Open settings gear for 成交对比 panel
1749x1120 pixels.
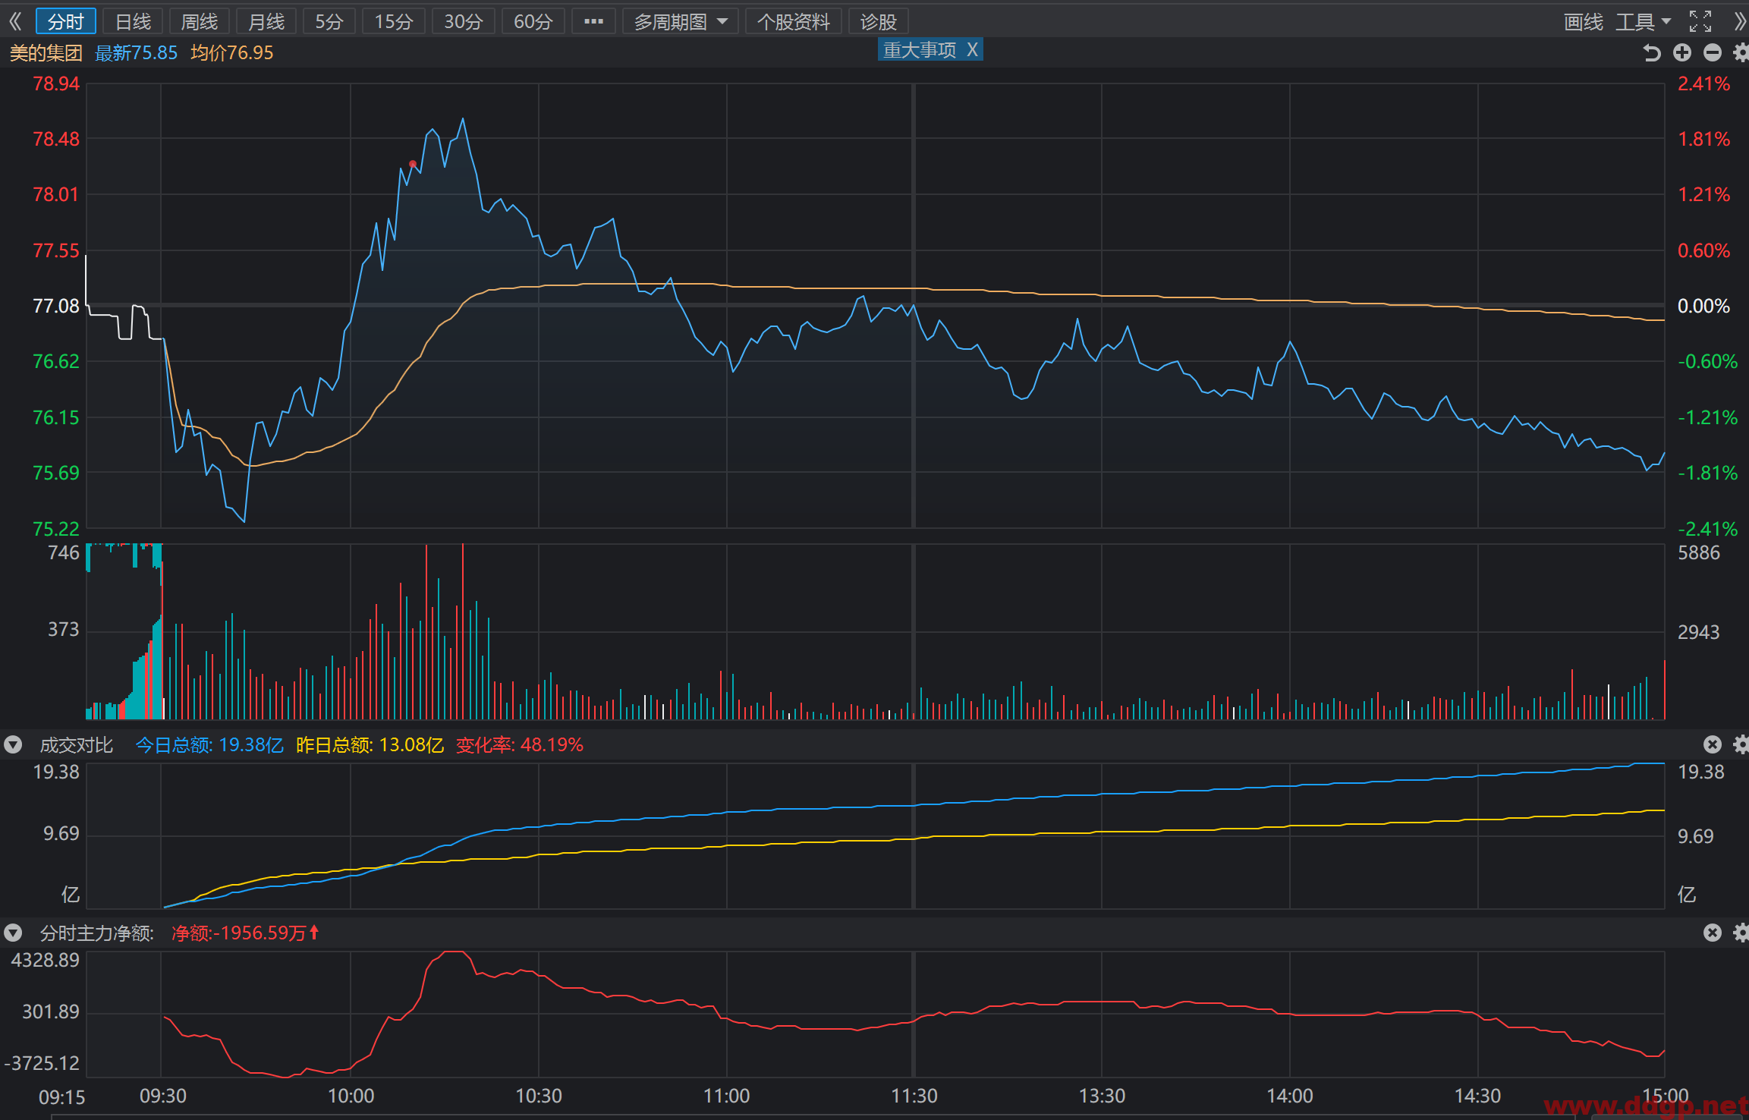click(x=1741, y=744)
